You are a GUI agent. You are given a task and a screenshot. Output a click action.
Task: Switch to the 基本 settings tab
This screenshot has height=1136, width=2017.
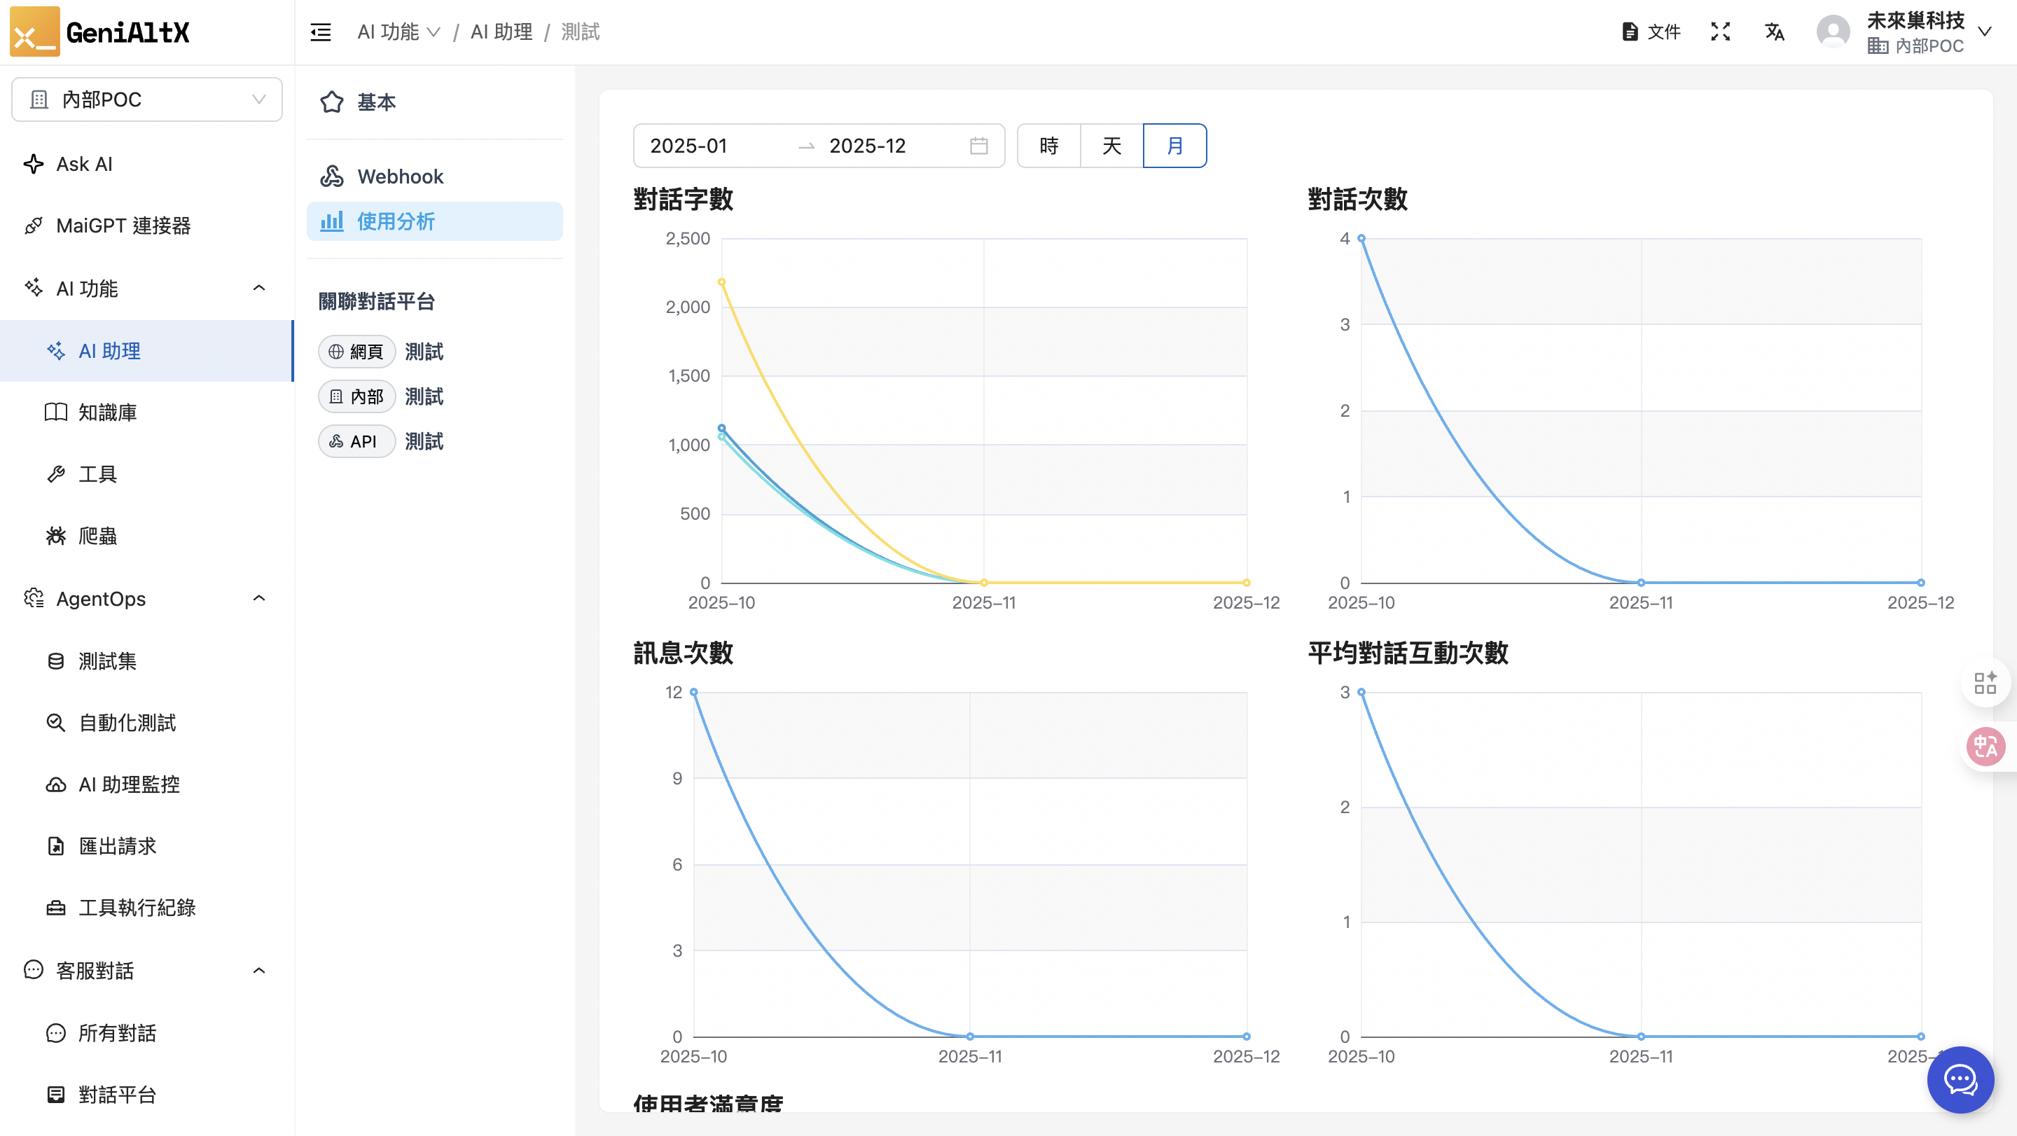(x=376, y=102)
